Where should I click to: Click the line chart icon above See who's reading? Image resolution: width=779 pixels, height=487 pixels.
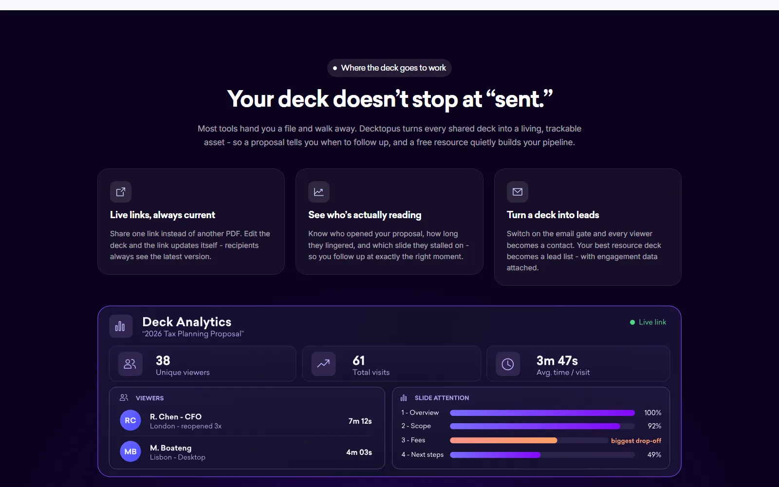319,192
